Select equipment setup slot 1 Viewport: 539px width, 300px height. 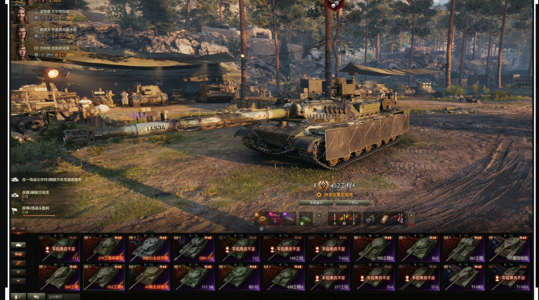319,215
